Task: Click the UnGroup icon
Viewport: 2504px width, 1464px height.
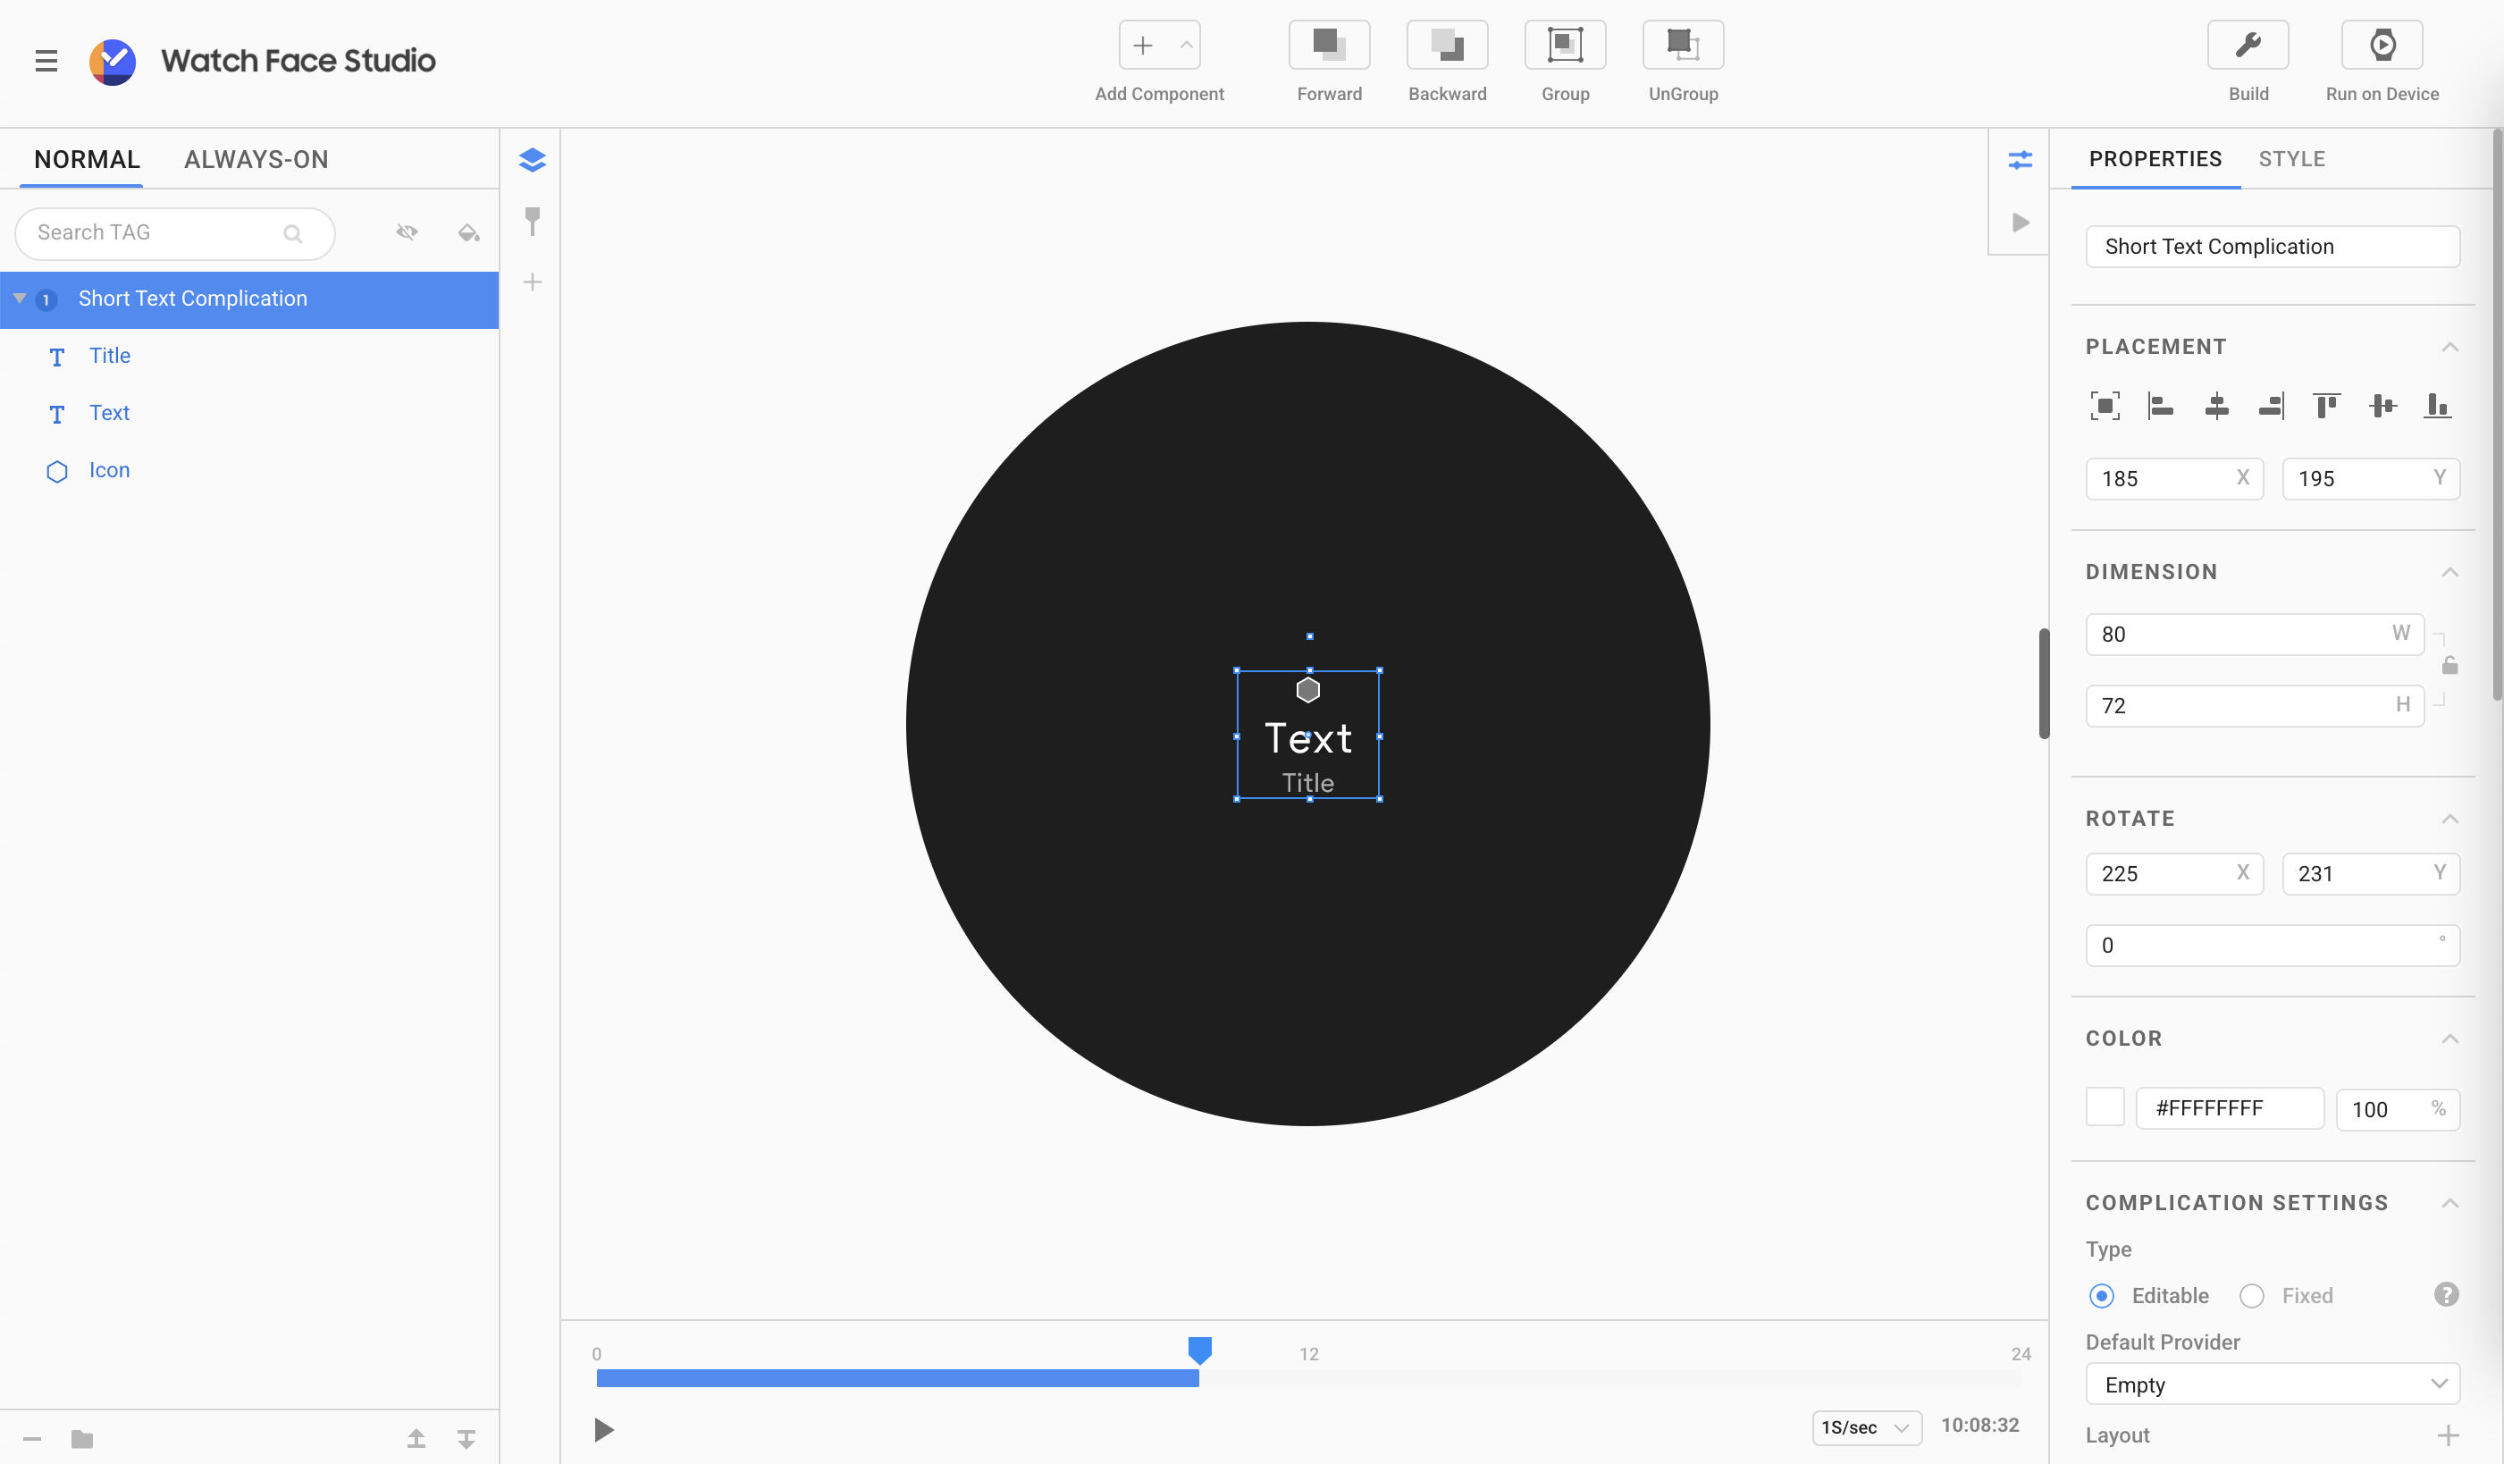Action: click(1682, 46)
